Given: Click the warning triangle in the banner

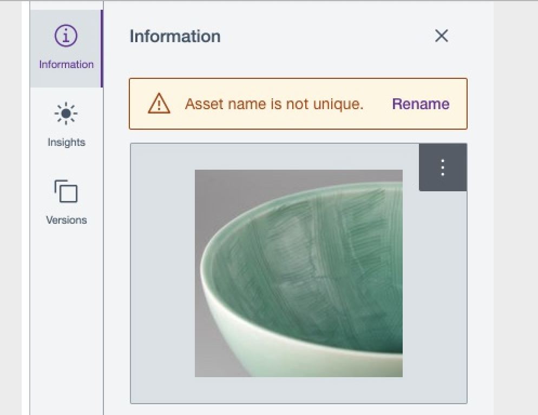Looking at the screenshot, I should tap(159, 104).
